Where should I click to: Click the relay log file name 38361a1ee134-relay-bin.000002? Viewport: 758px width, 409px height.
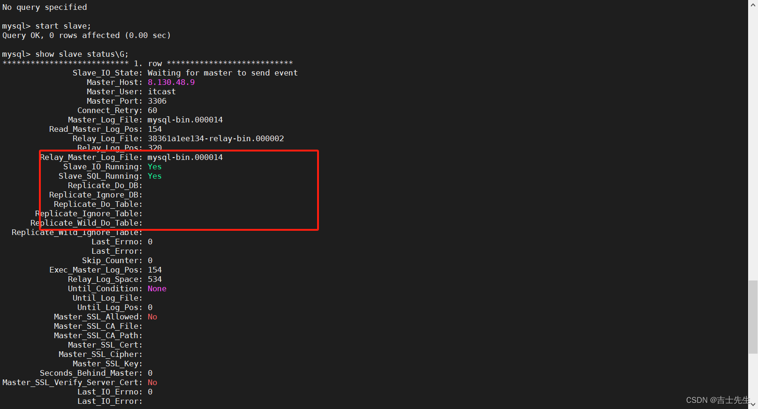pos(216,139)
